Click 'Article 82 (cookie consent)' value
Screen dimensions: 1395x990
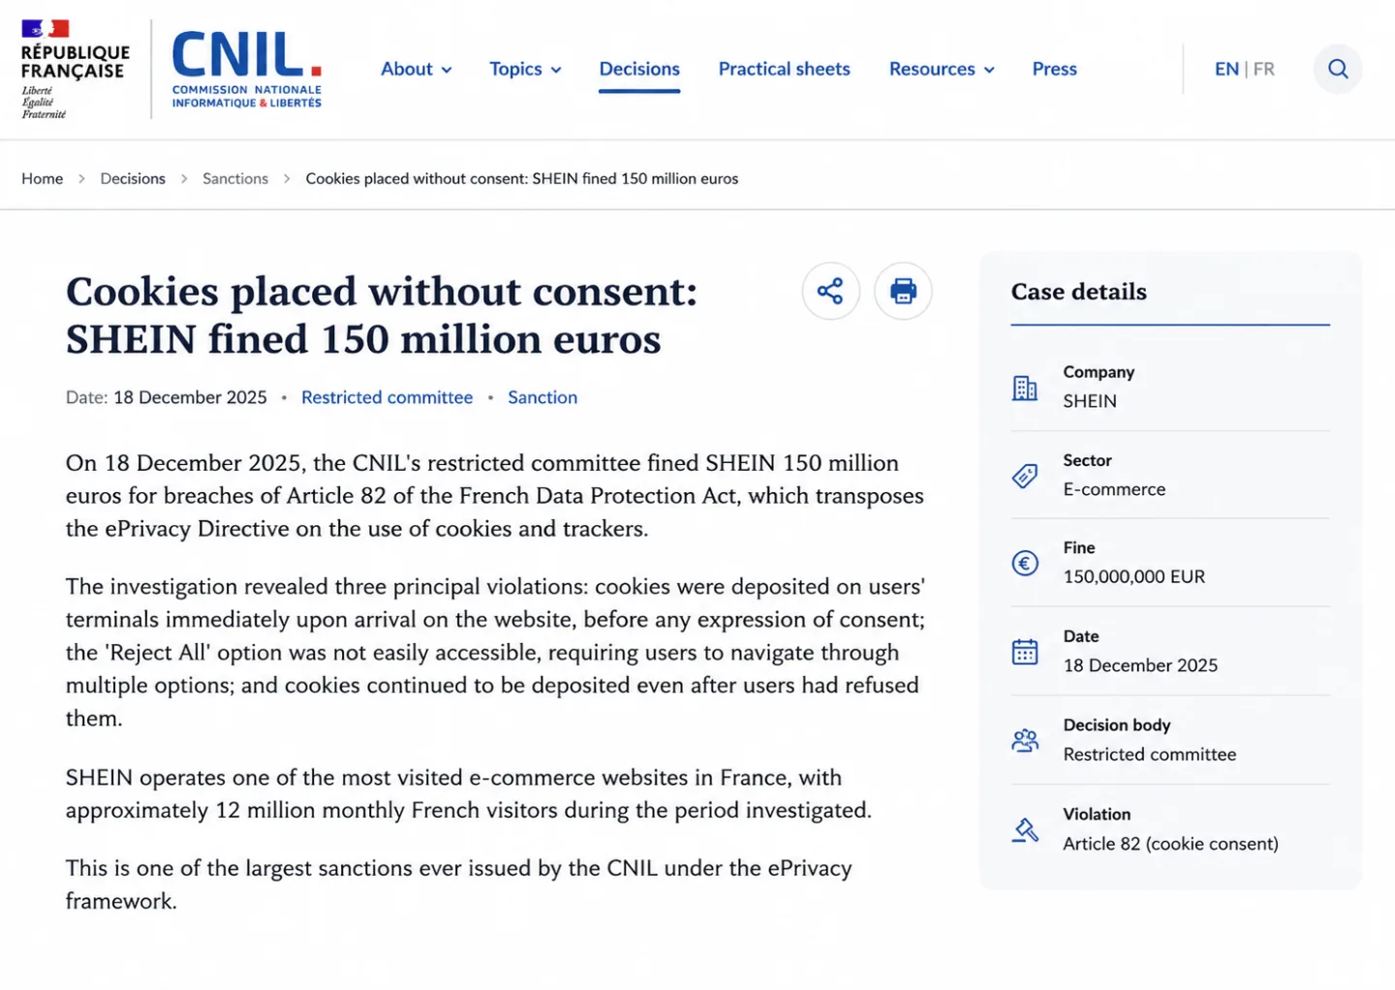(x=1170, y=844)
